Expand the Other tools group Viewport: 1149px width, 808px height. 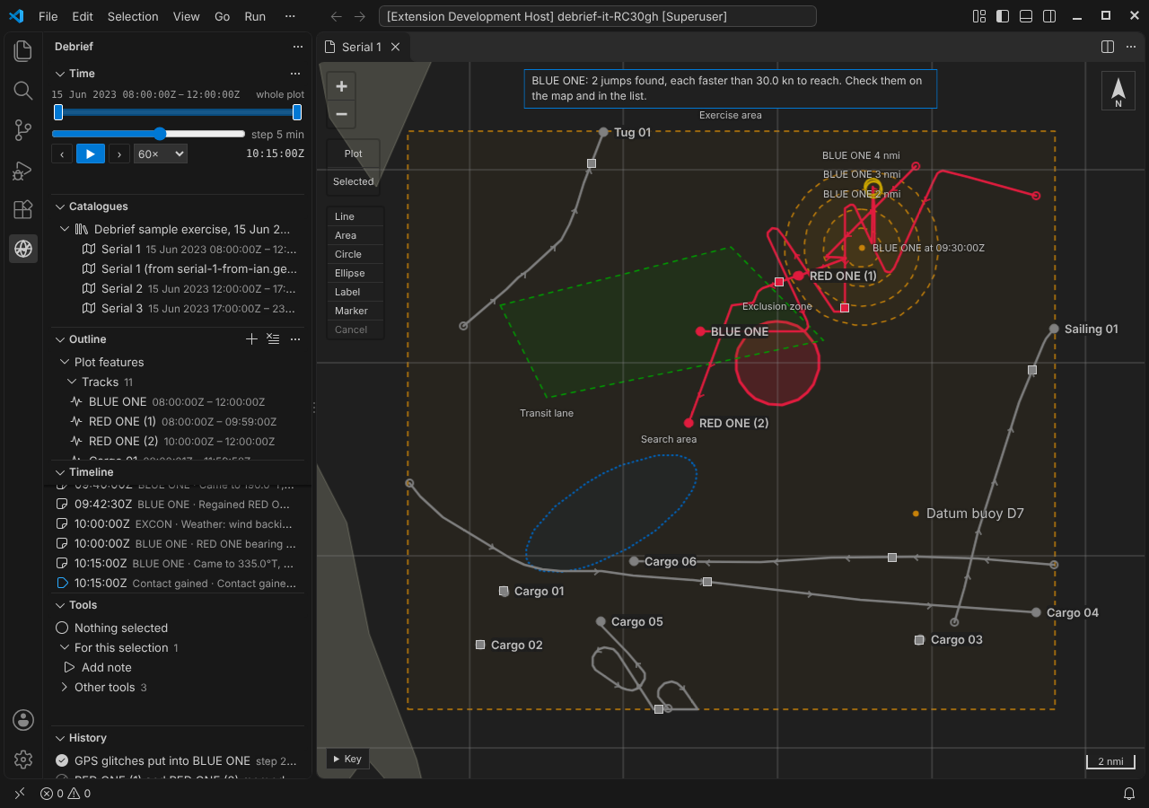[65, 687]
